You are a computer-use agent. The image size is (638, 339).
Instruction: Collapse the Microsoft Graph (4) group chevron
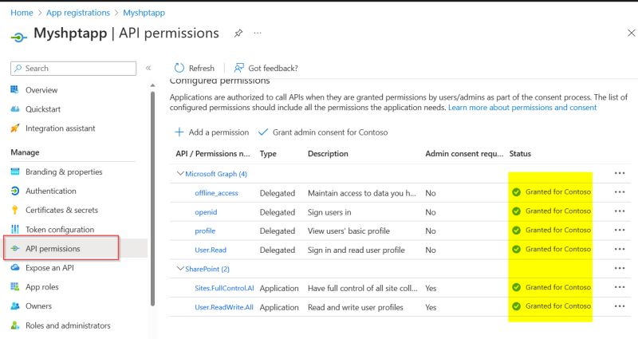[180, 173]
